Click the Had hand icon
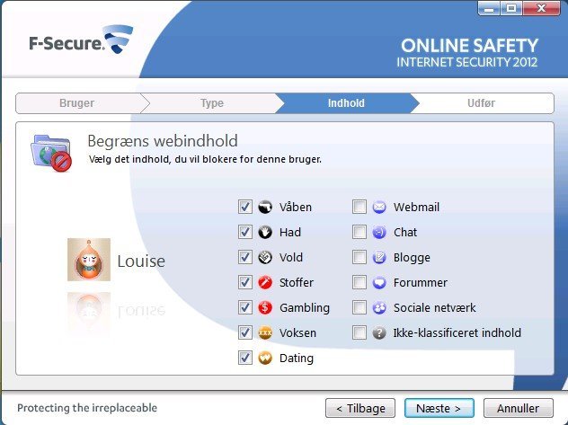The width and height of the screenshot is (568, 425). (265, 232)
